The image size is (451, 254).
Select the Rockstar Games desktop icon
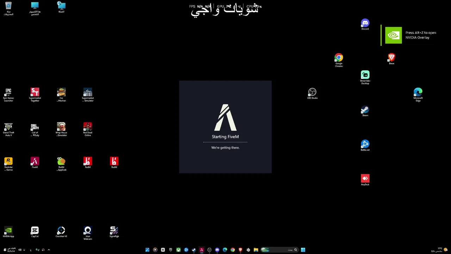click(8, 164)
